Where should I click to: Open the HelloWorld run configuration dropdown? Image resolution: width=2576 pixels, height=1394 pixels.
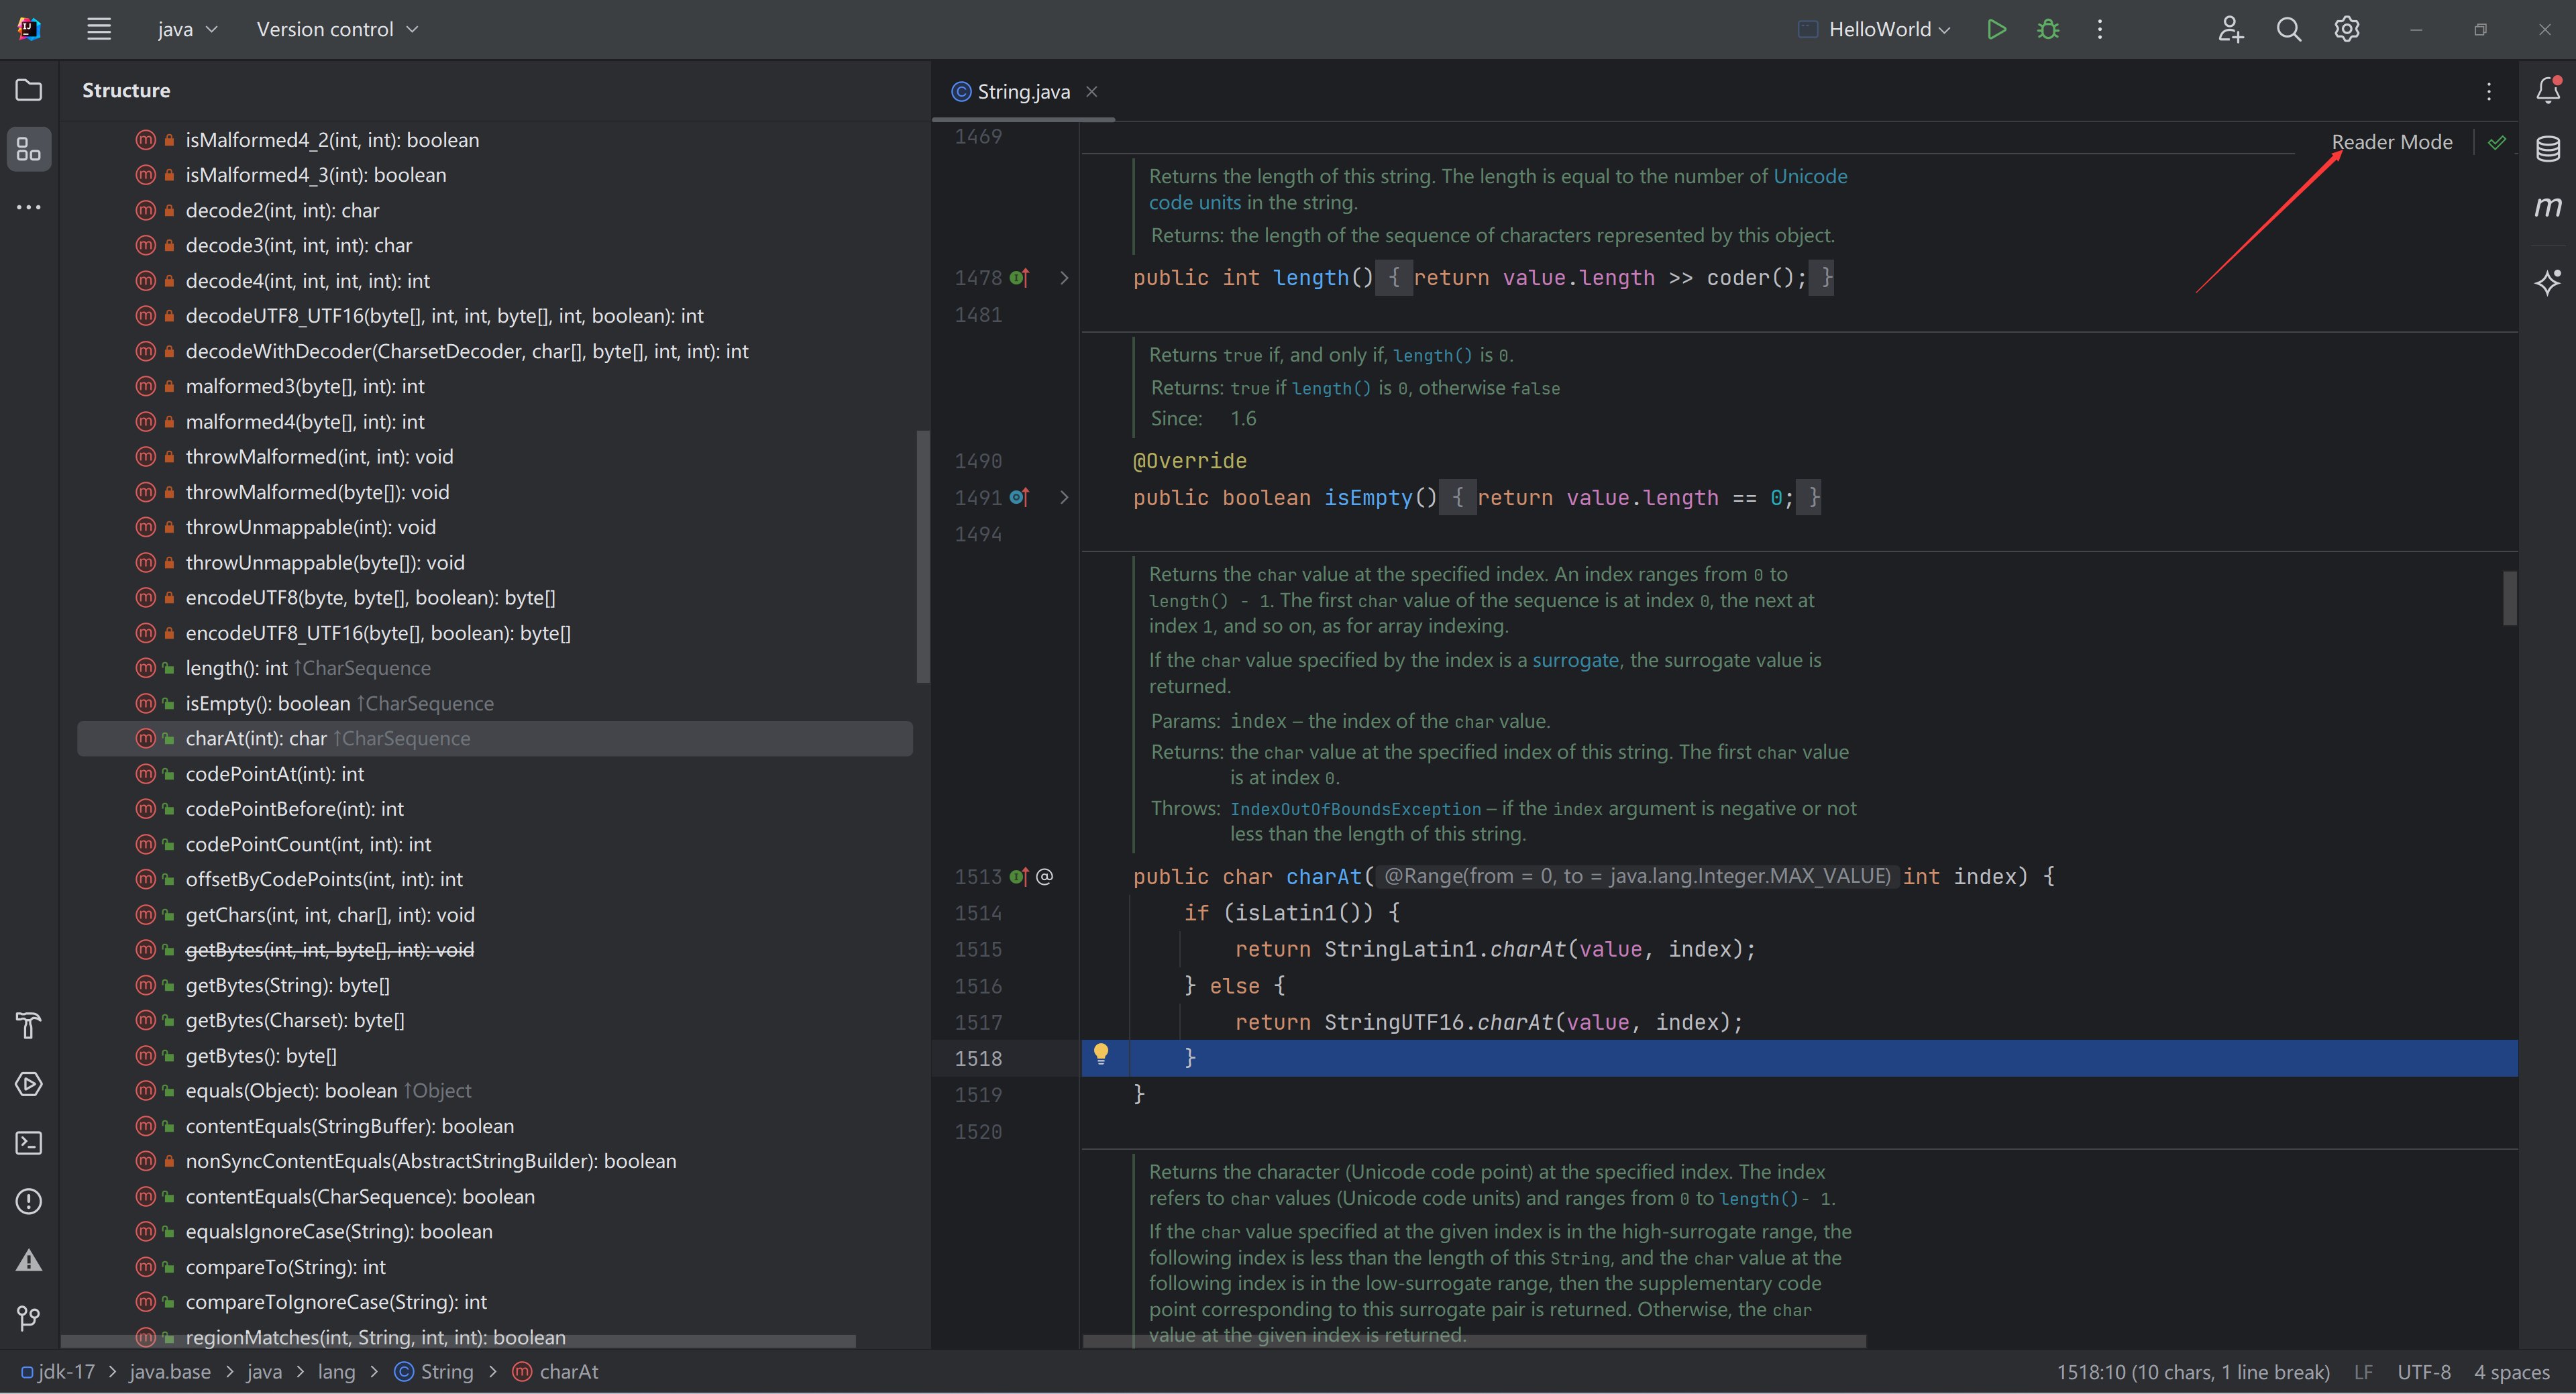coord(1874,29)
